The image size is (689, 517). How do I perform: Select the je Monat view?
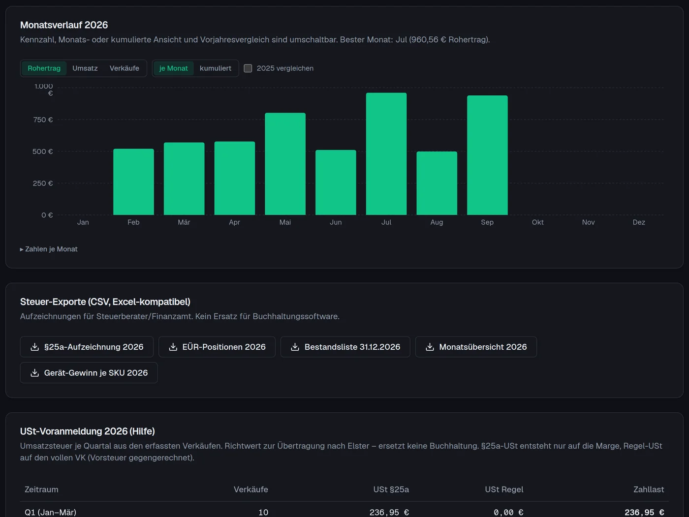click(x=174, y=68)
